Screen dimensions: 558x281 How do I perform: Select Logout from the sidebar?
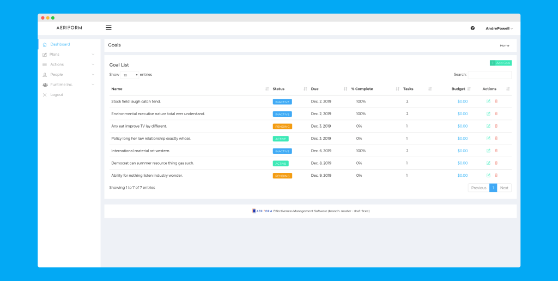57,95
